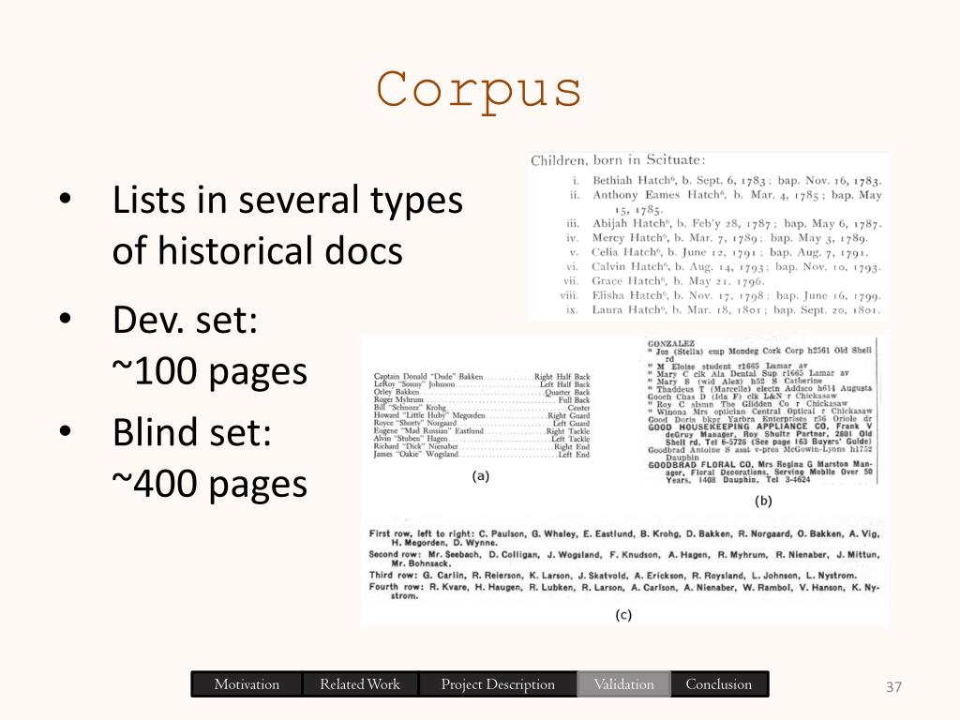Select the city directory image (b)
The image size is (960, 720).
(762, 412)
